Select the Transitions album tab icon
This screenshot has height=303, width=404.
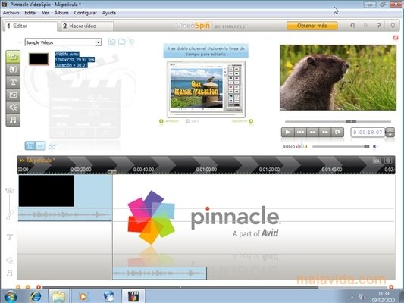(x=13, y=69)
